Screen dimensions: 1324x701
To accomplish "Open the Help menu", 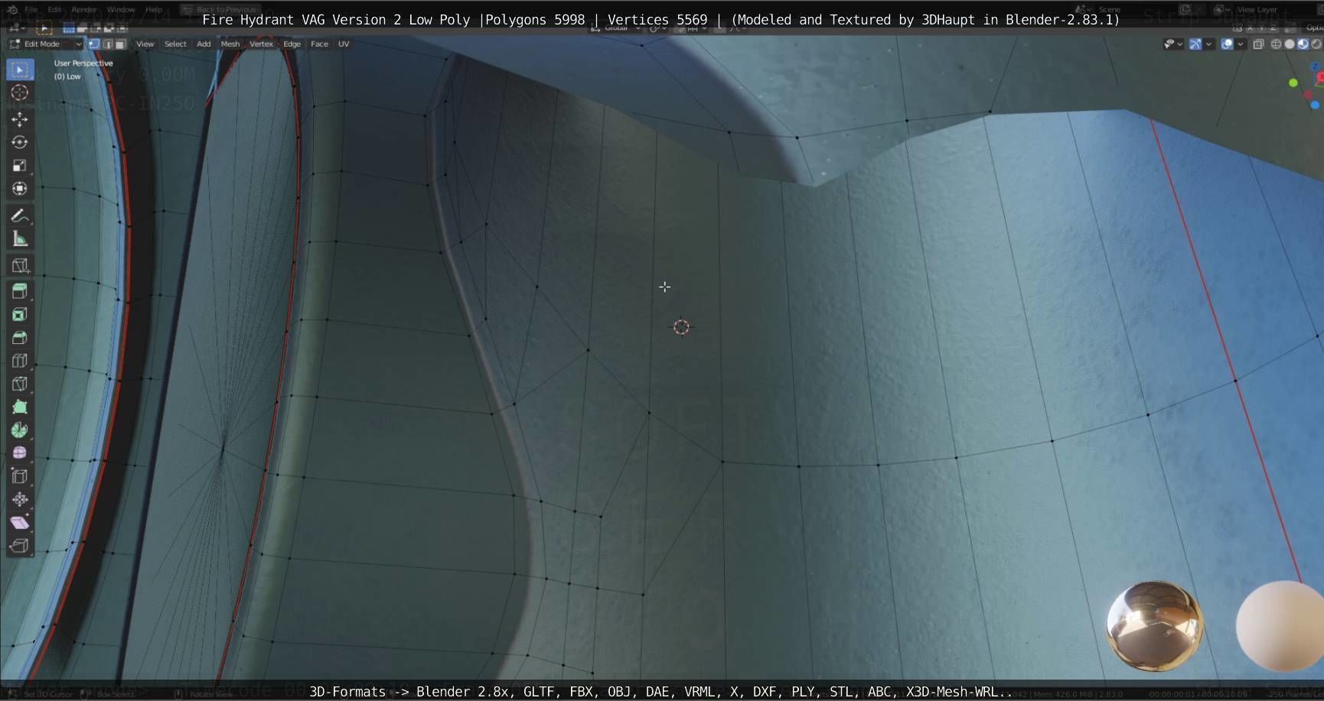I will click(154, 10).
